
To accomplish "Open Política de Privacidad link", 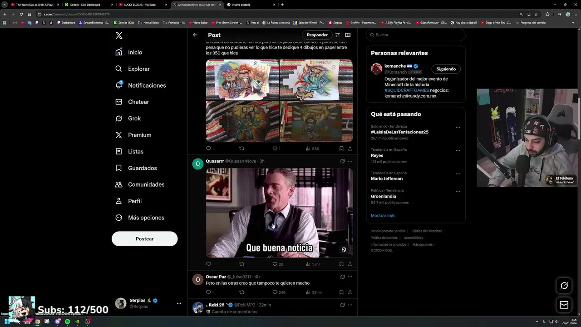I will tap(427, 231).
